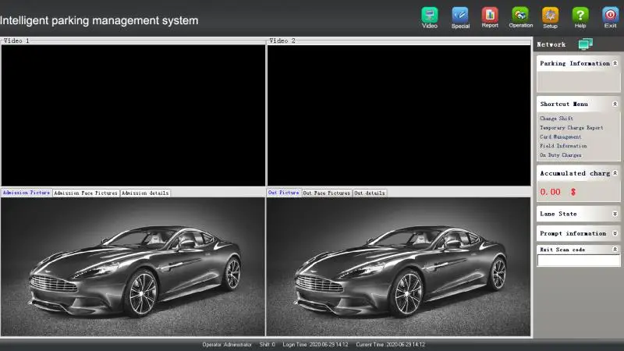Collapse the Shortcut Menu panel
The image size is (624, 351).
pos(615,104)
